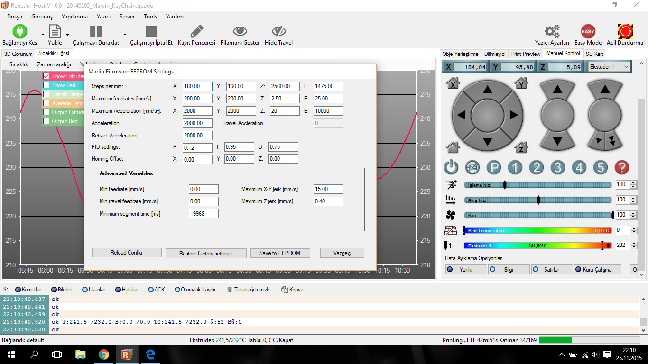Click the Steps per mm X field
648x364 pixels.
coord(198,86)
